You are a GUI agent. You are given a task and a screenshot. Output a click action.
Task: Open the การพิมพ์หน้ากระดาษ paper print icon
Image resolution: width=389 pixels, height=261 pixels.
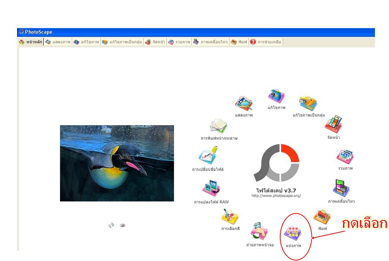(218, 126)
